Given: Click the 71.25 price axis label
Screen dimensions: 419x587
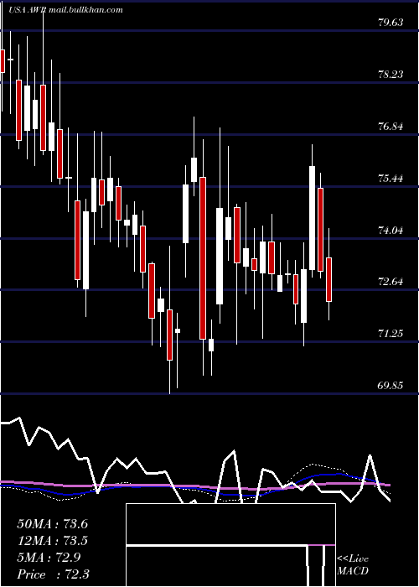Looking at the screenshot, I should (x=391, y=333).
